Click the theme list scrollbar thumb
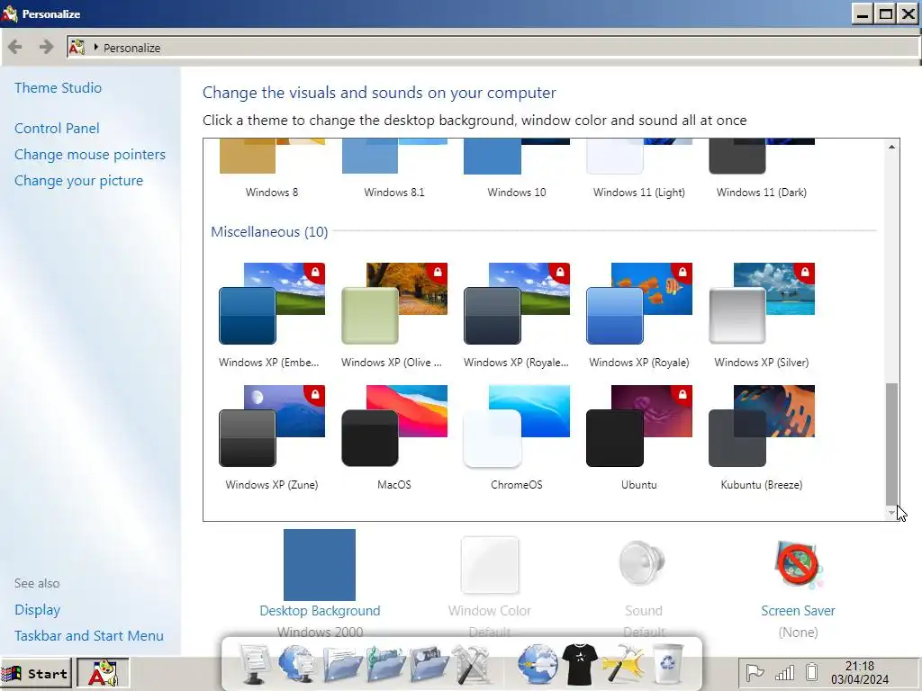The width and height of the screenshot is (922, 691). 891,444
